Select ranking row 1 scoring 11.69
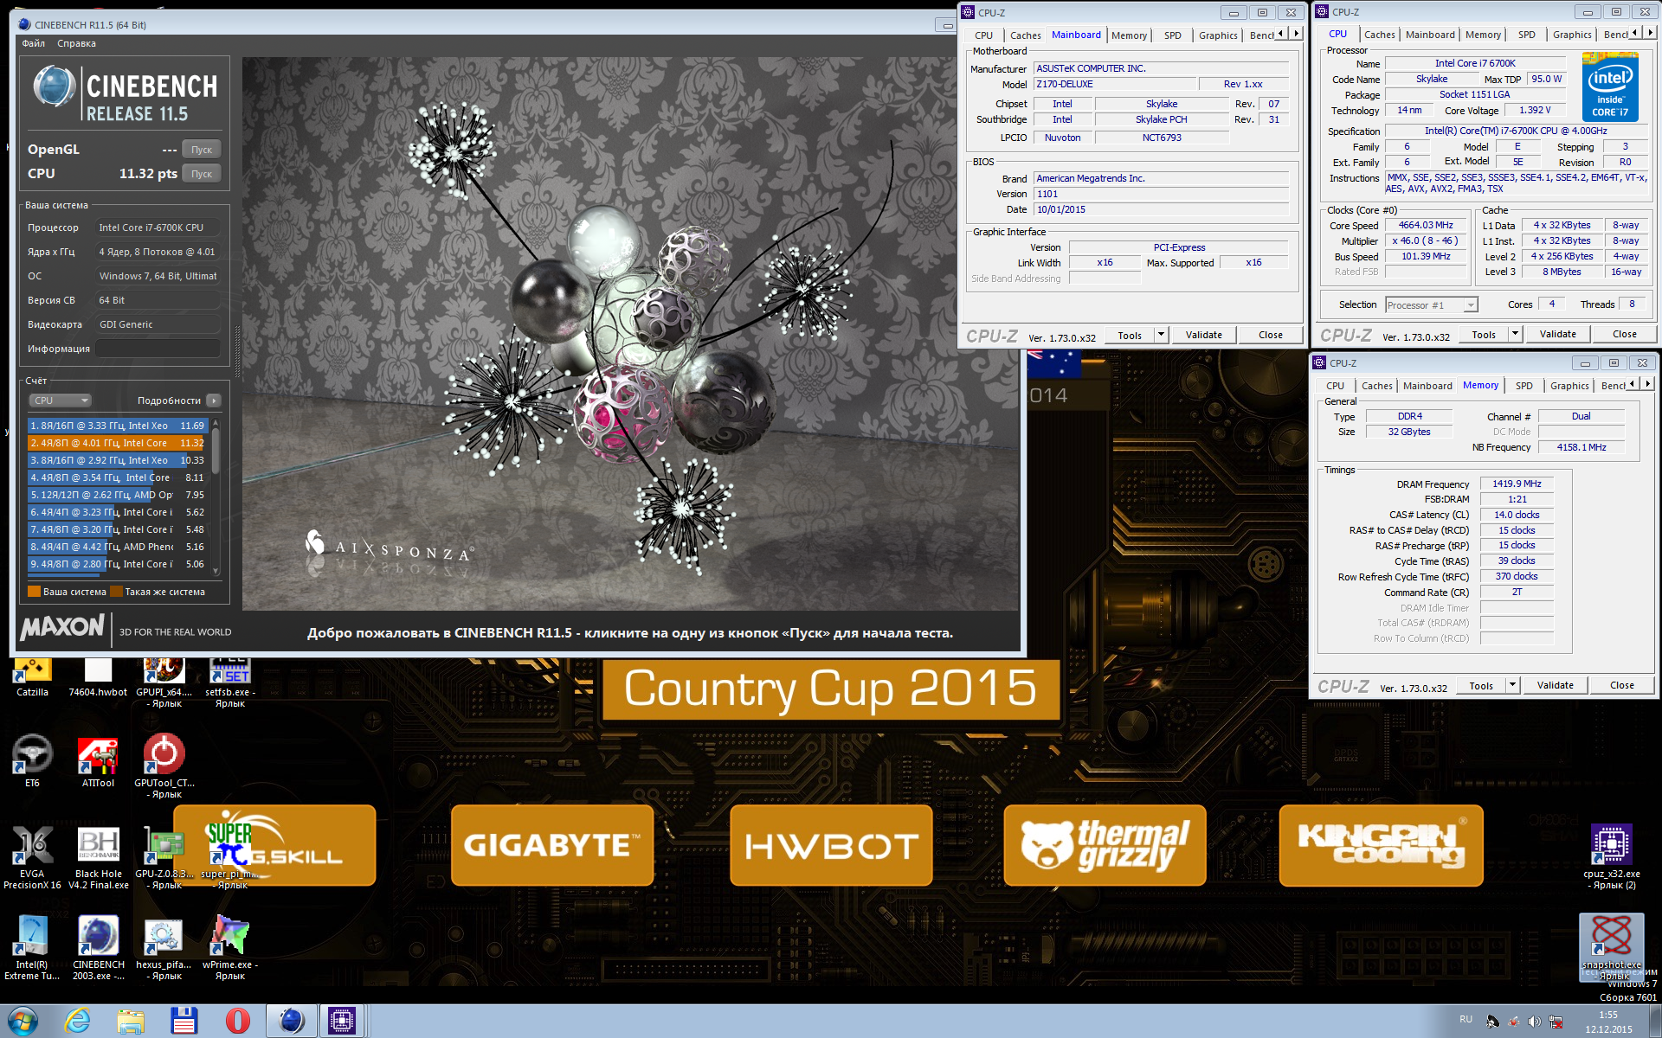Image resolution: width=1662 pixels, height=1038 pixels. pos(118,426)
